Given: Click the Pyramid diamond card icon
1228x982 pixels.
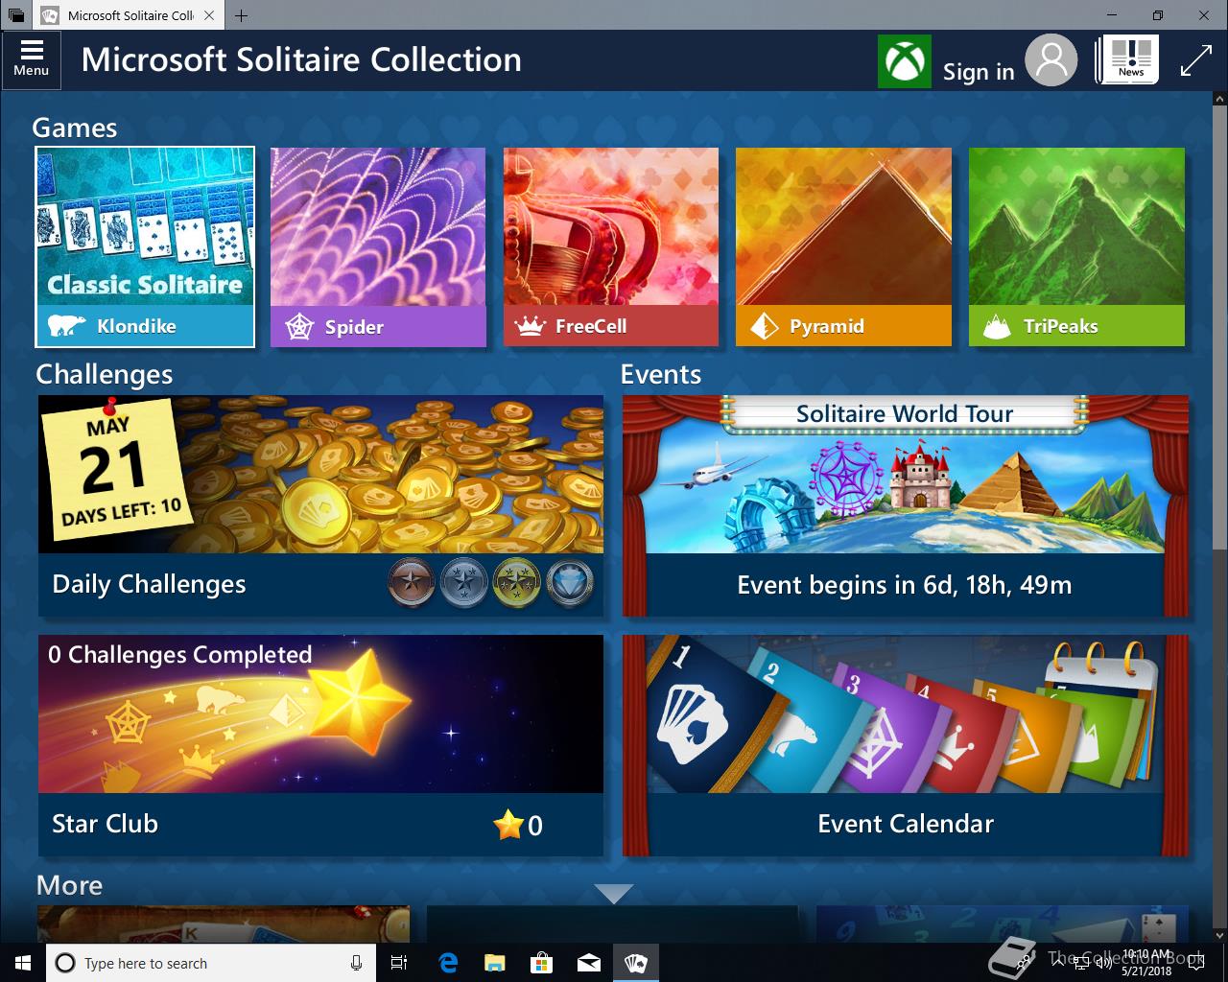Looking at the screenshot, I should tap(764, 327).
